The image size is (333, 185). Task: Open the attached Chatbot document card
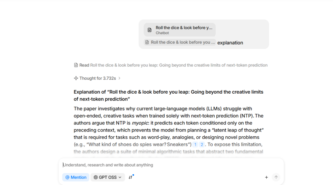[x=180, y=30]
